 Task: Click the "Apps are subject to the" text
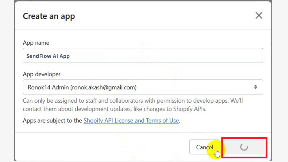(52, 120)
